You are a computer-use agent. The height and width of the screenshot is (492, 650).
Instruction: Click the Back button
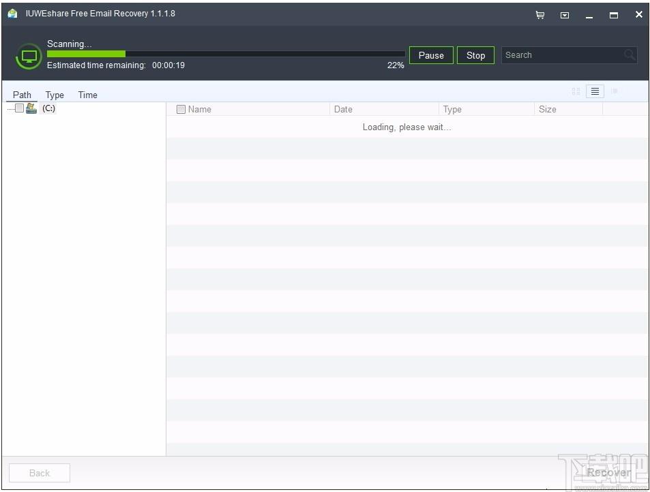pyautogui.click(x=40, y=473)
